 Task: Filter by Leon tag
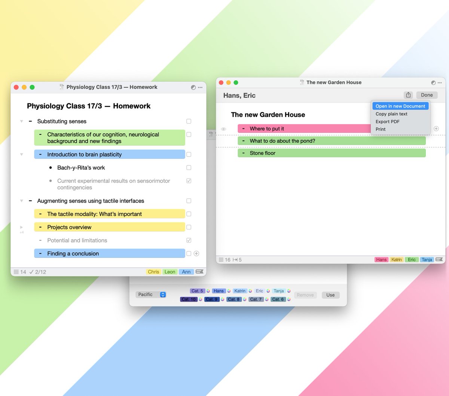point(170,272)
